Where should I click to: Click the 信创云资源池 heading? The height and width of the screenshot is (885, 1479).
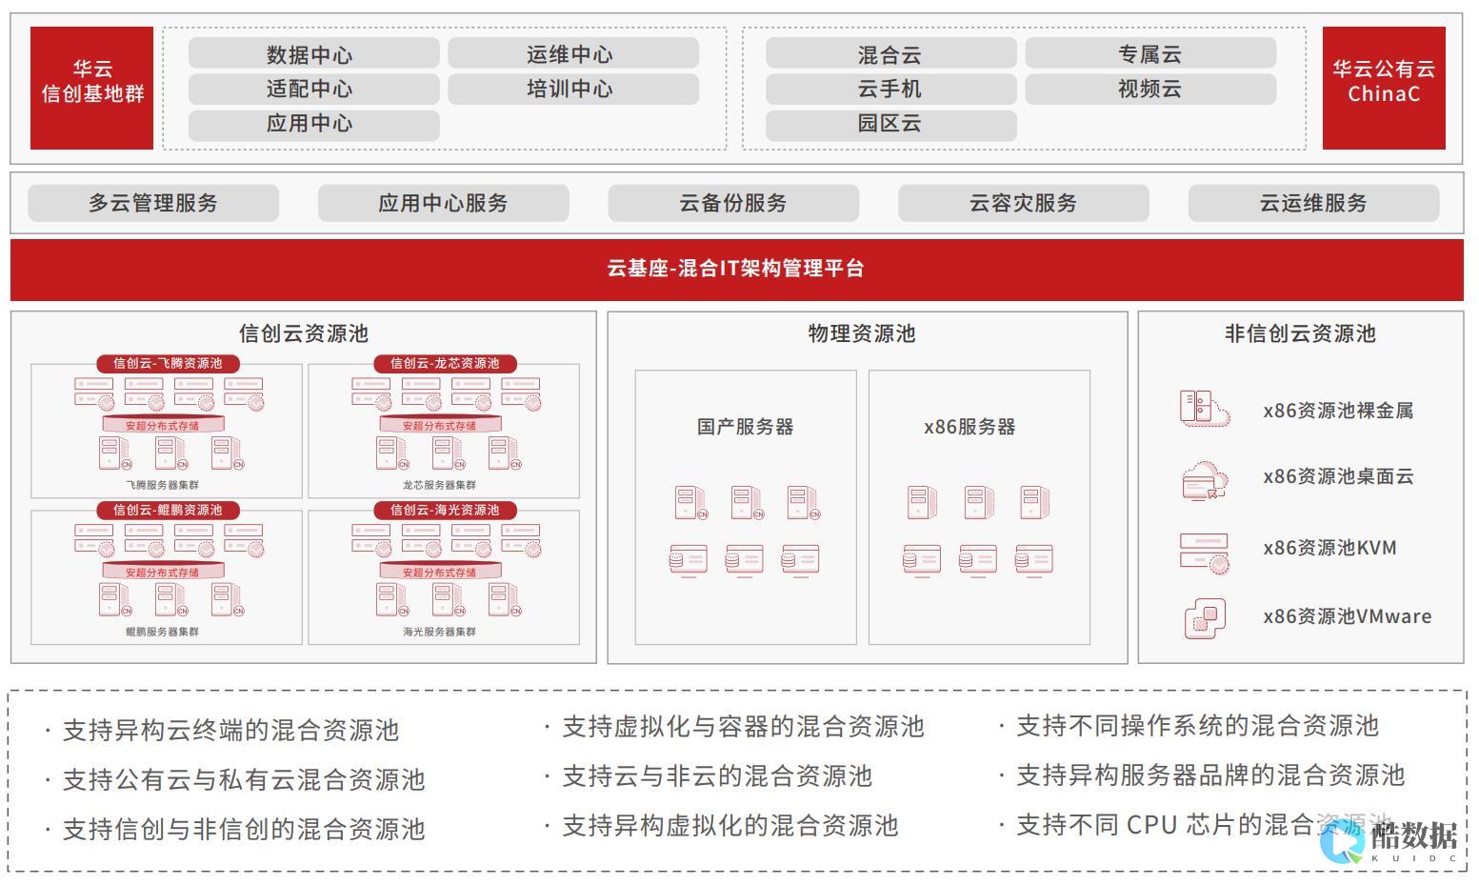[304, 333]
